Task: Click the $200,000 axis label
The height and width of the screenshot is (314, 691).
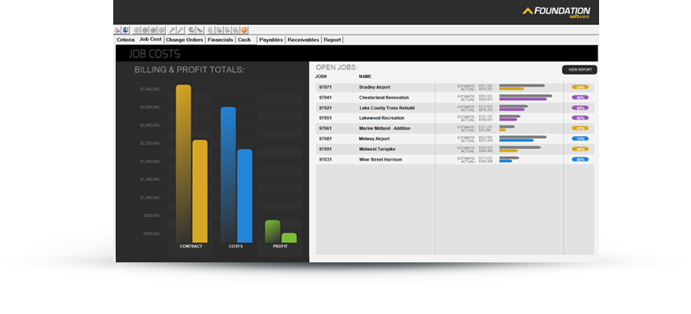Action: pos(151,234)
